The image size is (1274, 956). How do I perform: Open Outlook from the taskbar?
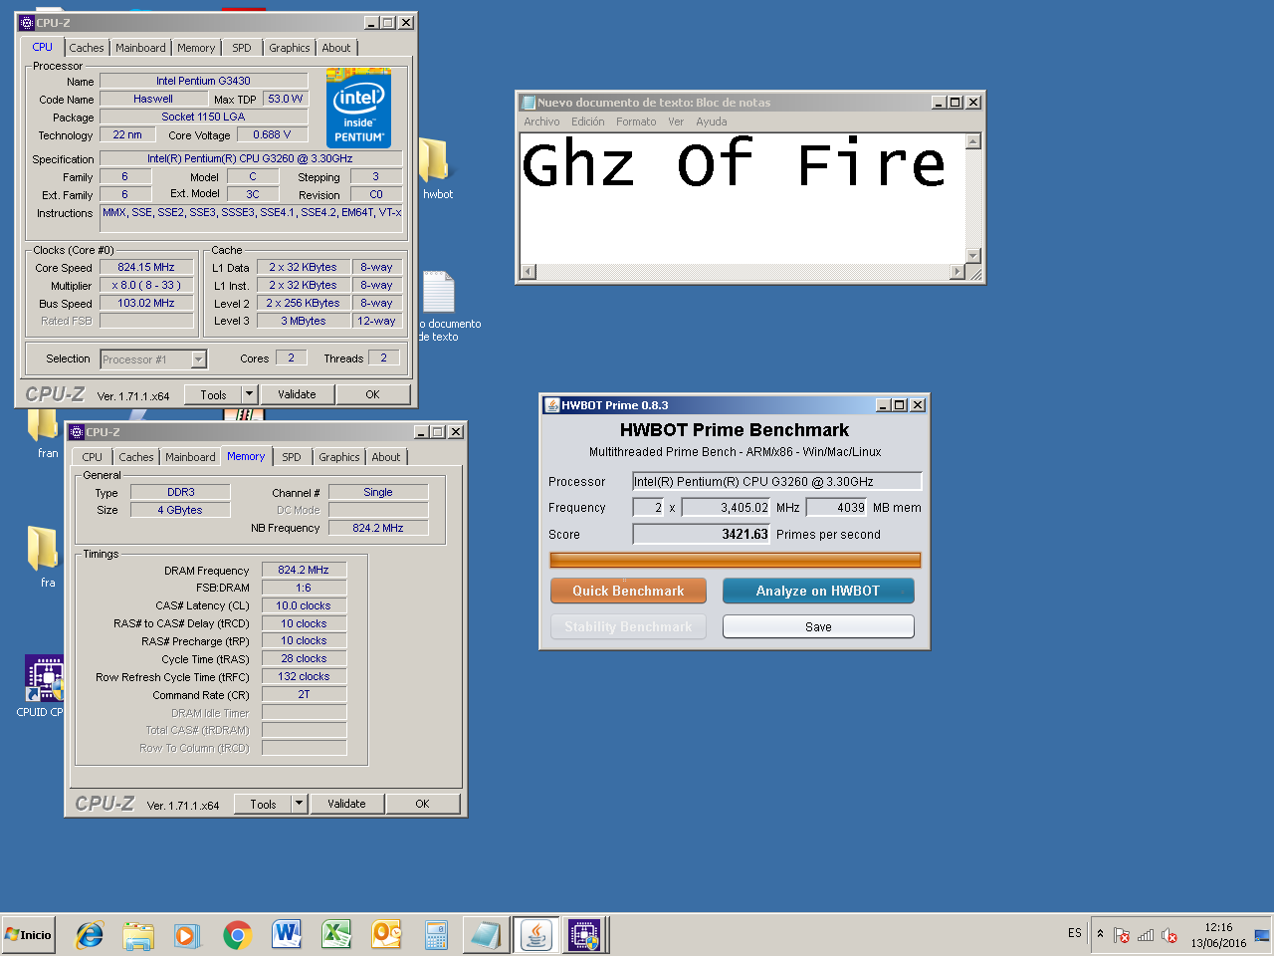386,935
